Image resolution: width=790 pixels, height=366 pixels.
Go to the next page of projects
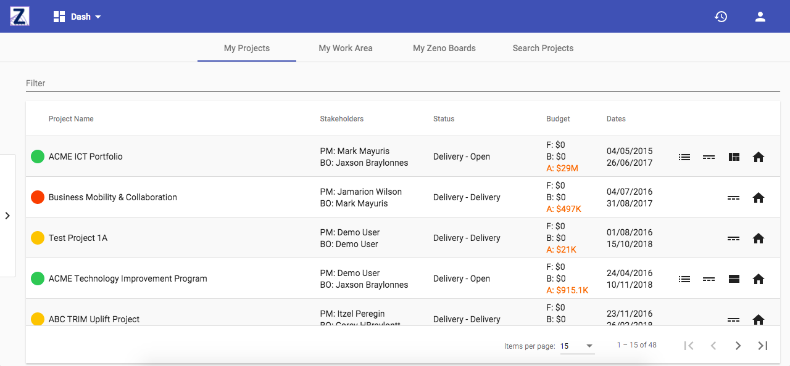[x=738, y=346]
